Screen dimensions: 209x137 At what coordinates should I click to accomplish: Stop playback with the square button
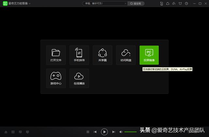pyautogui.click(x=88, y=132)
